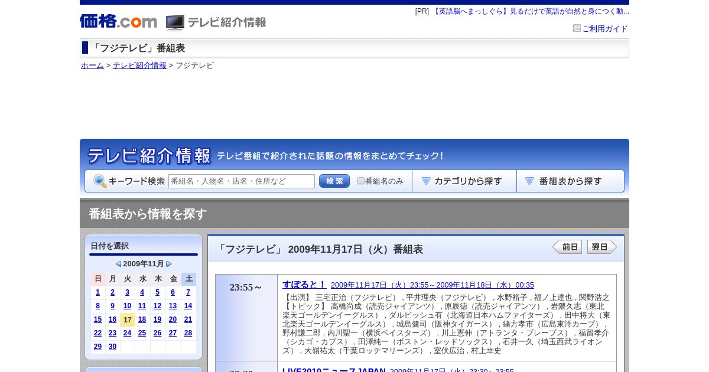
Task: Select November 12 in calendar
Action: (157, 306)
